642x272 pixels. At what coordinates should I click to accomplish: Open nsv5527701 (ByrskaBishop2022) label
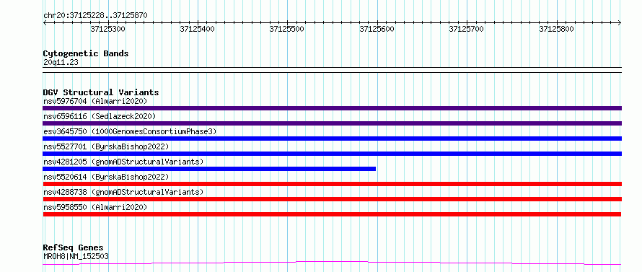[x=105, y=146]
